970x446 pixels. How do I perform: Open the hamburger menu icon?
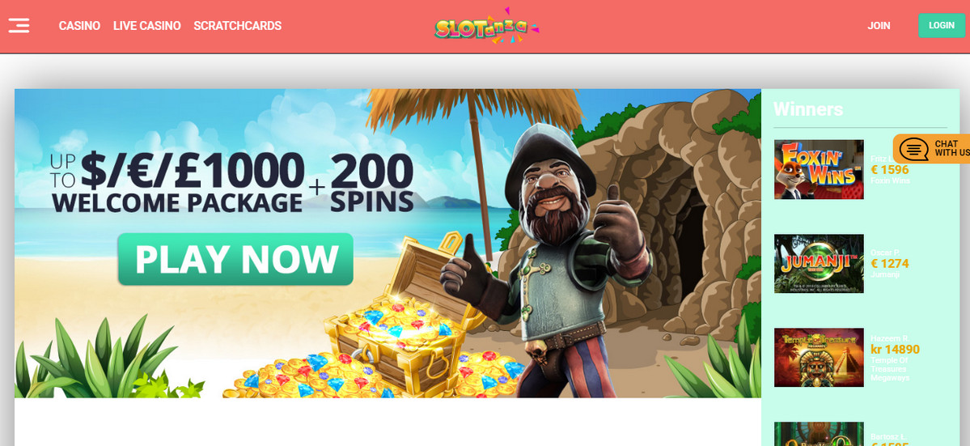tap(19, 25)
